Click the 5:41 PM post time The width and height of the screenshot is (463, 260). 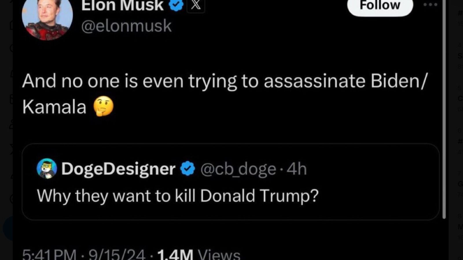[x=49, y=255]
